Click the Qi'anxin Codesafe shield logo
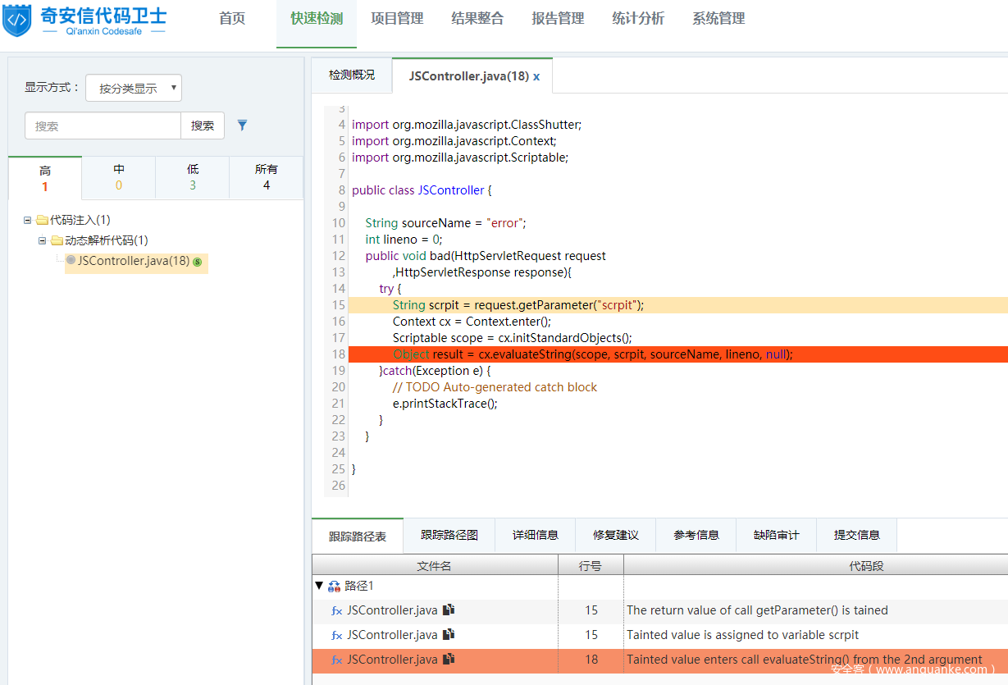 click(x=16, y=21)
